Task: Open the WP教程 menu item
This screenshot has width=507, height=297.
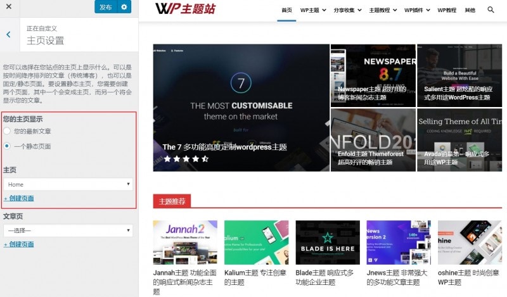Action: (x=447, y=10)
